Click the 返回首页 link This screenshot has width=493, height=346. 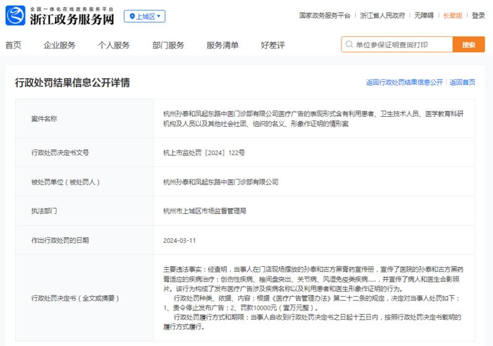point(463,82)
